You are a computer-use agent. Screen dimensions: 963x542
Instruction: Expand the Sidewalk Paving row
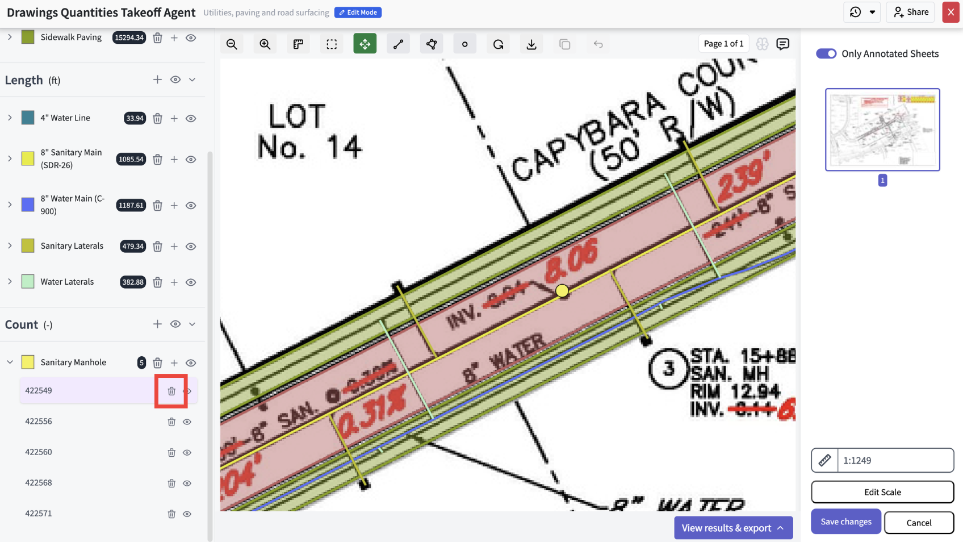(10, 37)
